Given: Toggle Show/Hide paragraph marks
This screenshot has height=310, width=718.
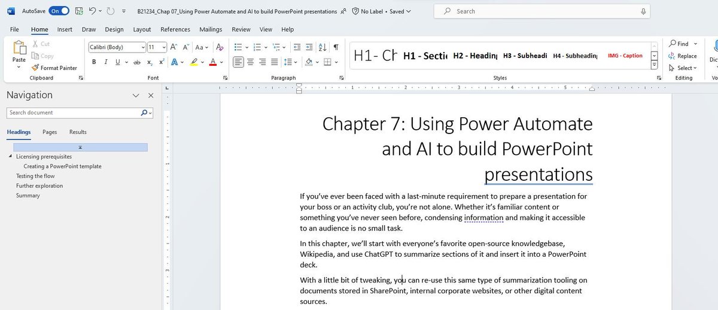Looking at the screenshot, I should tap(336, 47).
